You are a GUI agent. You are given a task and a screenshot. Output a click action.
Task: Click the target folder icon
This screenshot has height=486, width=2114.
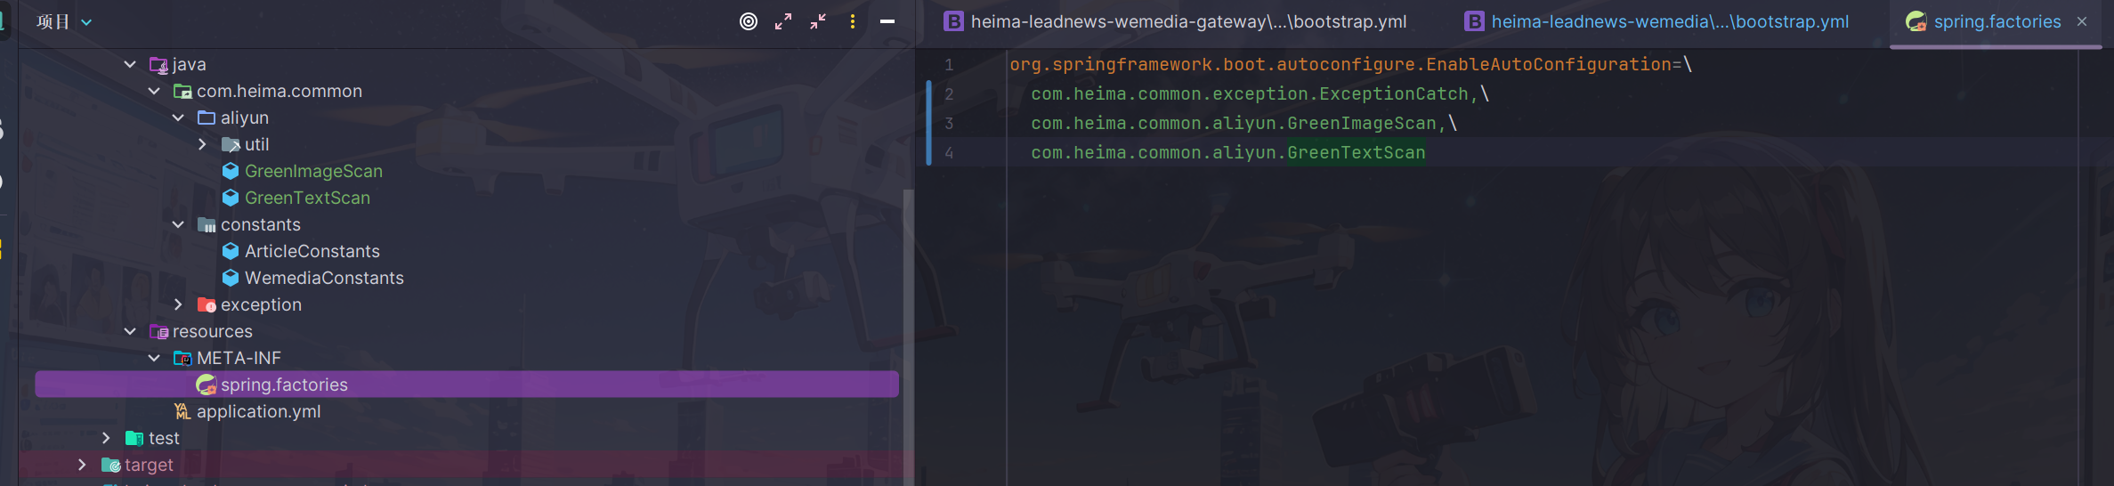110,465
